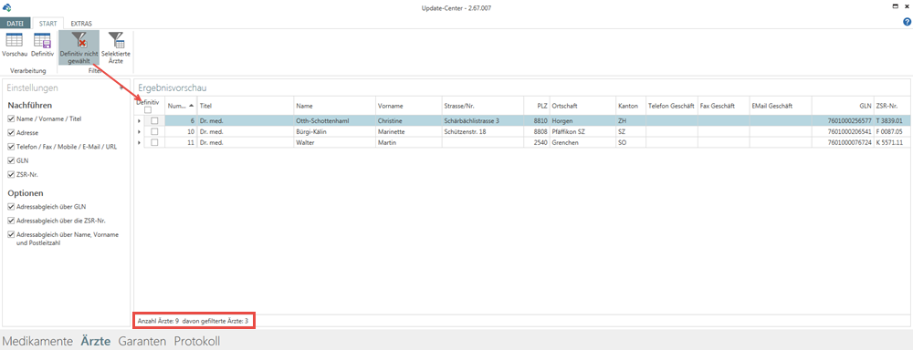Uncheck Name / Vorname / Titel
The image size is (913, 350).
tap(11, 118)
